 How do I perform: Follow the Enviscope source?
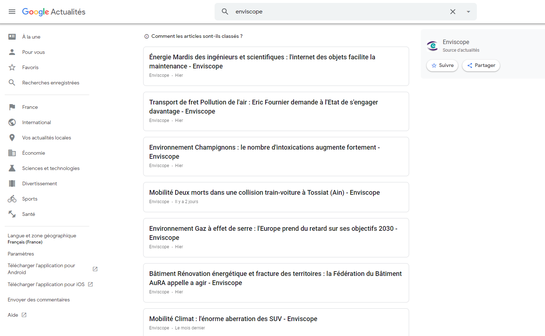[x=442, y=66]
